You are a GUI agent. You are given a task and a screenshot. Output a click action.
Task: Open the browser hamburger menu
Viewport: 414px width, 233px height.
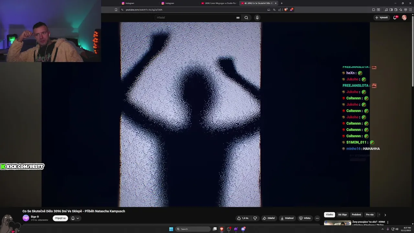[x=410, y=10]
